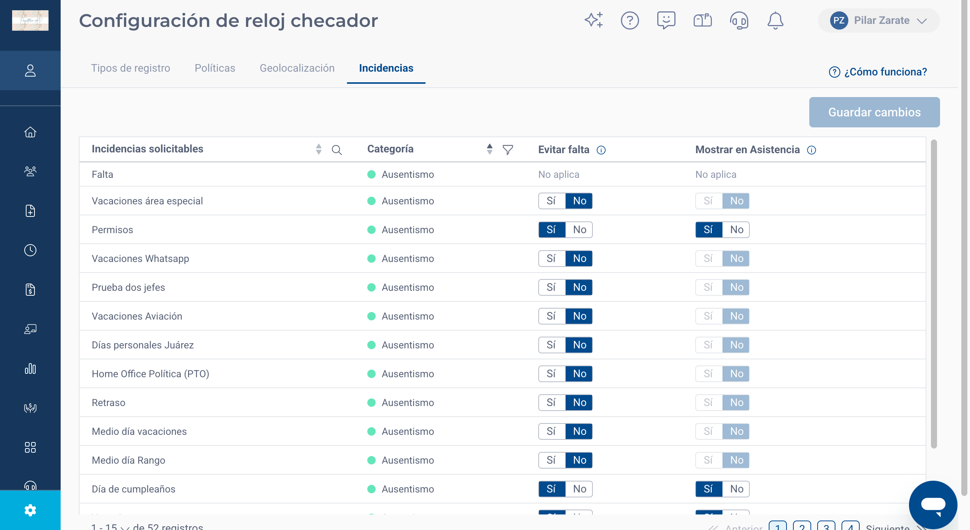The image size is (970, 530).
Task: Open the AI sparkle assistant icon
Action: pyautogui.click(x=594, y=20)
